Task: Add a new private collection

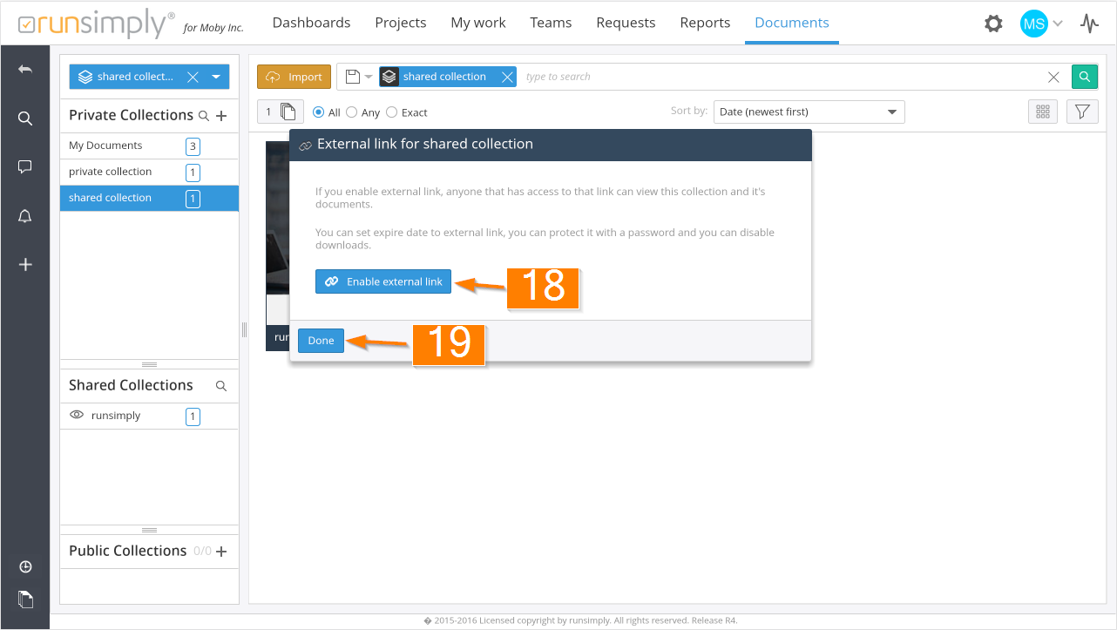Action: pyautogui.click(x=221, y=116)
